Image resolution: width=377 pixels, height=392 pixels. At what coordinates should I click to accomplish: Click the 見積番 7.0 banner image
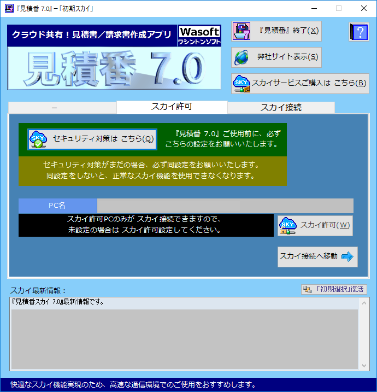coord(114,68)
